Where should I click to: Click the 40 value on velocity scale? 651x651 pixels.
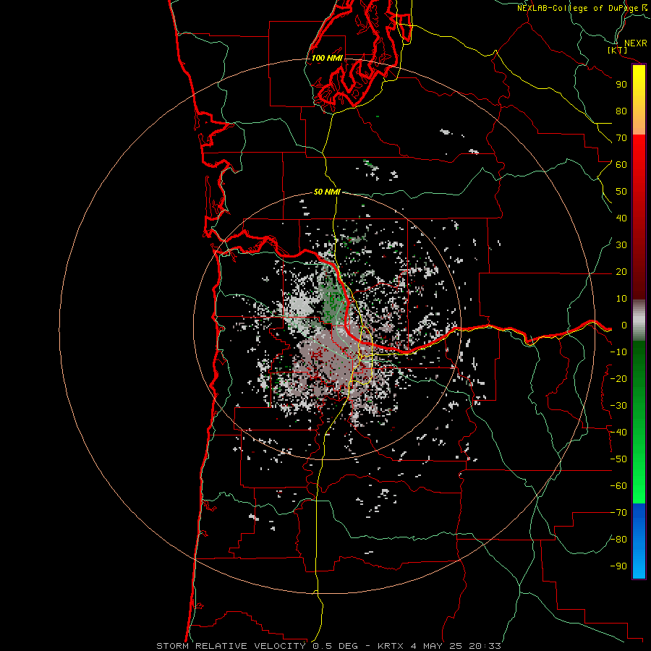[x=621, y=218]
